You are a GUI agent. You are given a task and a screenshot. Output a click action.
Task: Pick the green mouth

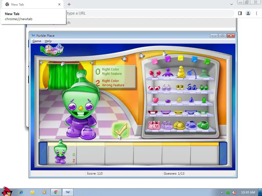[x=203, y=112]
